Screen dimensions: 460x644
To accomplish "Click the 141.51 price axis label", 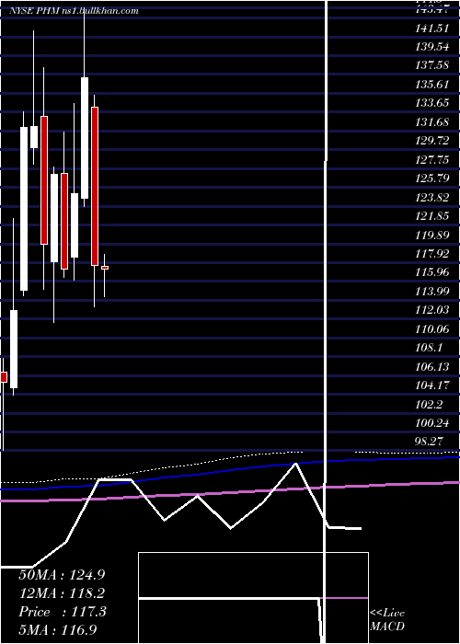I will [x=432, y=29].
